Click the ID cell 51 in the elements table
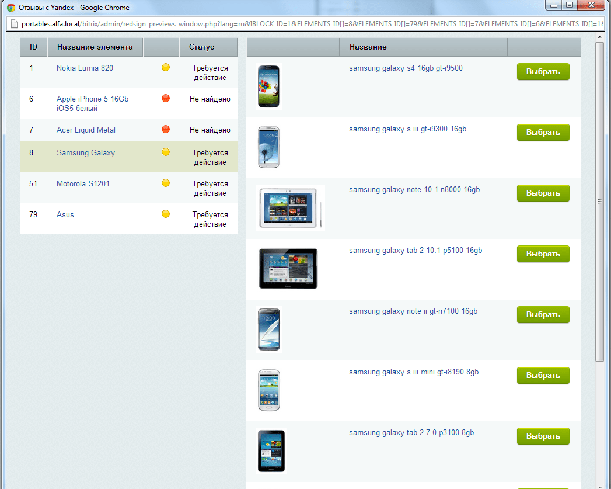The image size is (611, 489). 33,183
